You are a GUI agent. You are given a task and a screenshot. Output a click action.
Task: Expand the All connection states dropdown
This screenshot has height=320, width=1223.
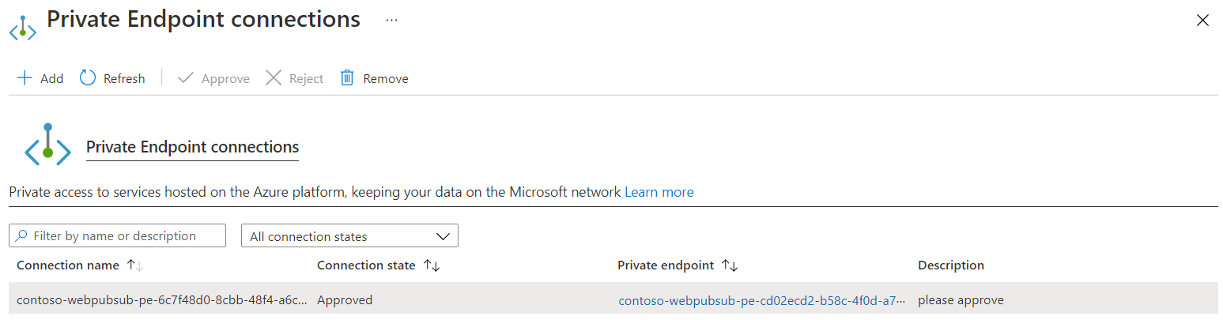tap(349, 236)
